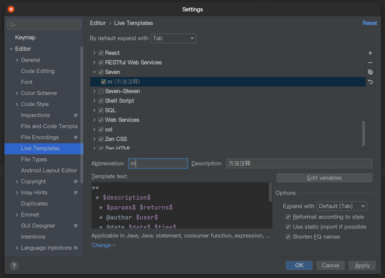This screenshot has height=278, width=385.
Task: Remove selected template with minus icon
Action: [370, 63]
